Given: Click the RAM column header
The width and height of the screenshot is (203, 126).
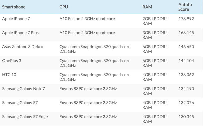Looking at the screenshot, I should 147,7.
